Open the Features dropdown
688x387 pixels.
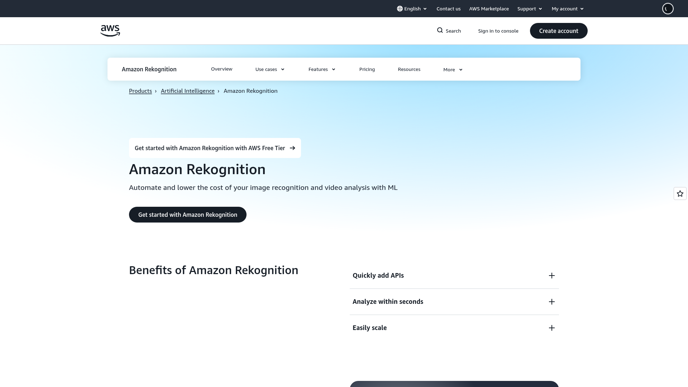pyautogui.click(x=321, y=69)
